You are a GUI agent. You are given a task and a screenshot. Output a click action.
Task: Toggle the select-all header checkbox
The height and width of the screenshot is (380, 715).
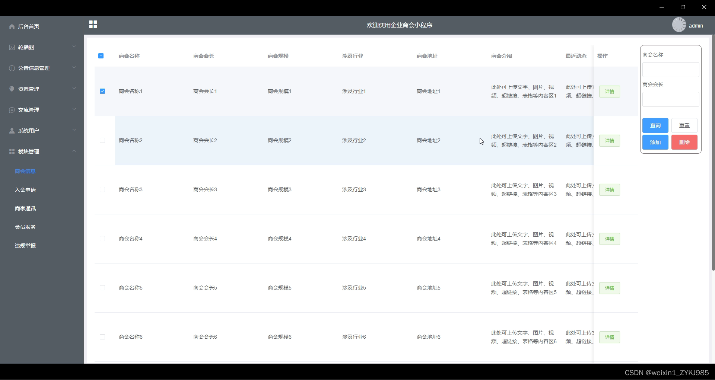(101, 56)
